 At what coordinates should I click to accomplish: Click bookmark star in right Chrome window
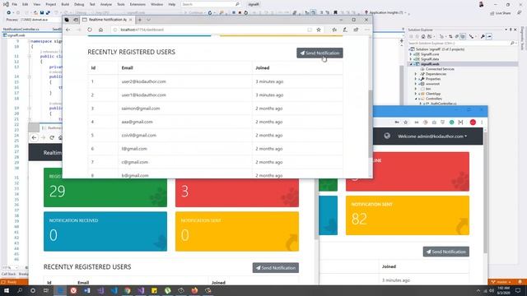tap(405, 123)
